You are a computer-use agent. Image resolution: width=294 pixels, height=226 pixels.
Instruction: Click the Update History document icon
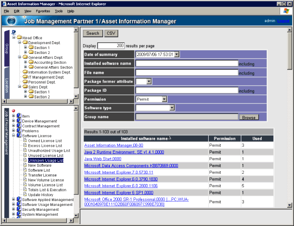[x=25, y=195]
